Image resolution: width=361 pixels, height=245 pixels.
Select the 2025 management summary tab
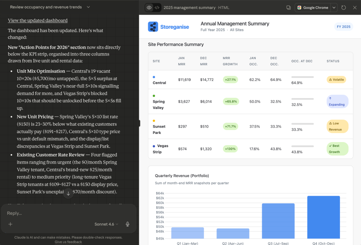[x=189, y=8]
